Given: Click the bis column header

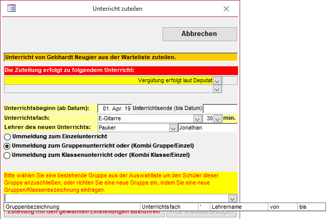Looking at the screenshot, I should 311,207.
